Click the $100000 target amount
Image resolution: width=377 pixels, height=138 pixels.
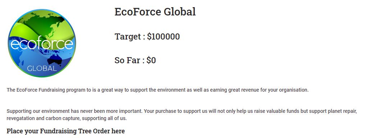click(x=164, y=37)
